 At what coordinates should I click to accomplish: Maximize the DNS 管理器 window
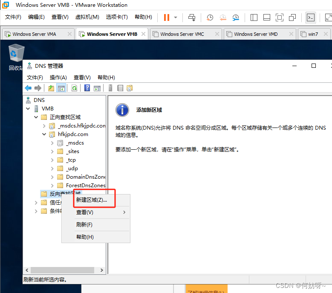pos(314,66)
